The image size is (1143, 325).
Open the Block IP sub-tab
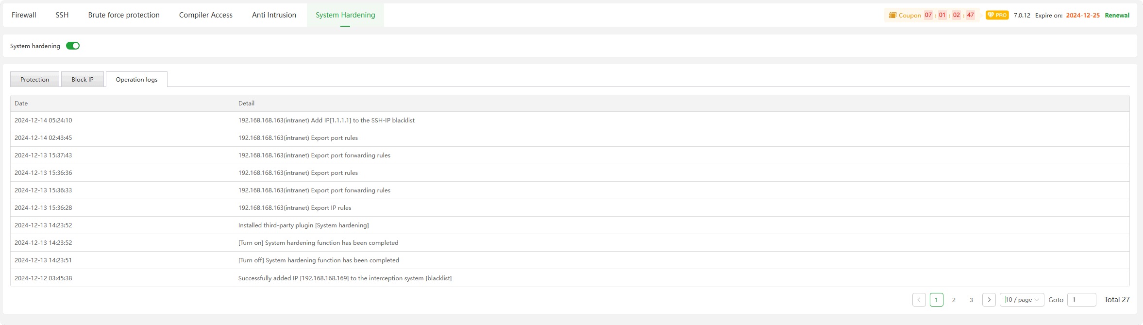point(83,79)
